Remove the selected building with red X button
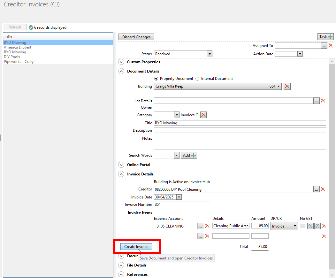This screenshot has height=278, width=336. click(x=287, y=86)
